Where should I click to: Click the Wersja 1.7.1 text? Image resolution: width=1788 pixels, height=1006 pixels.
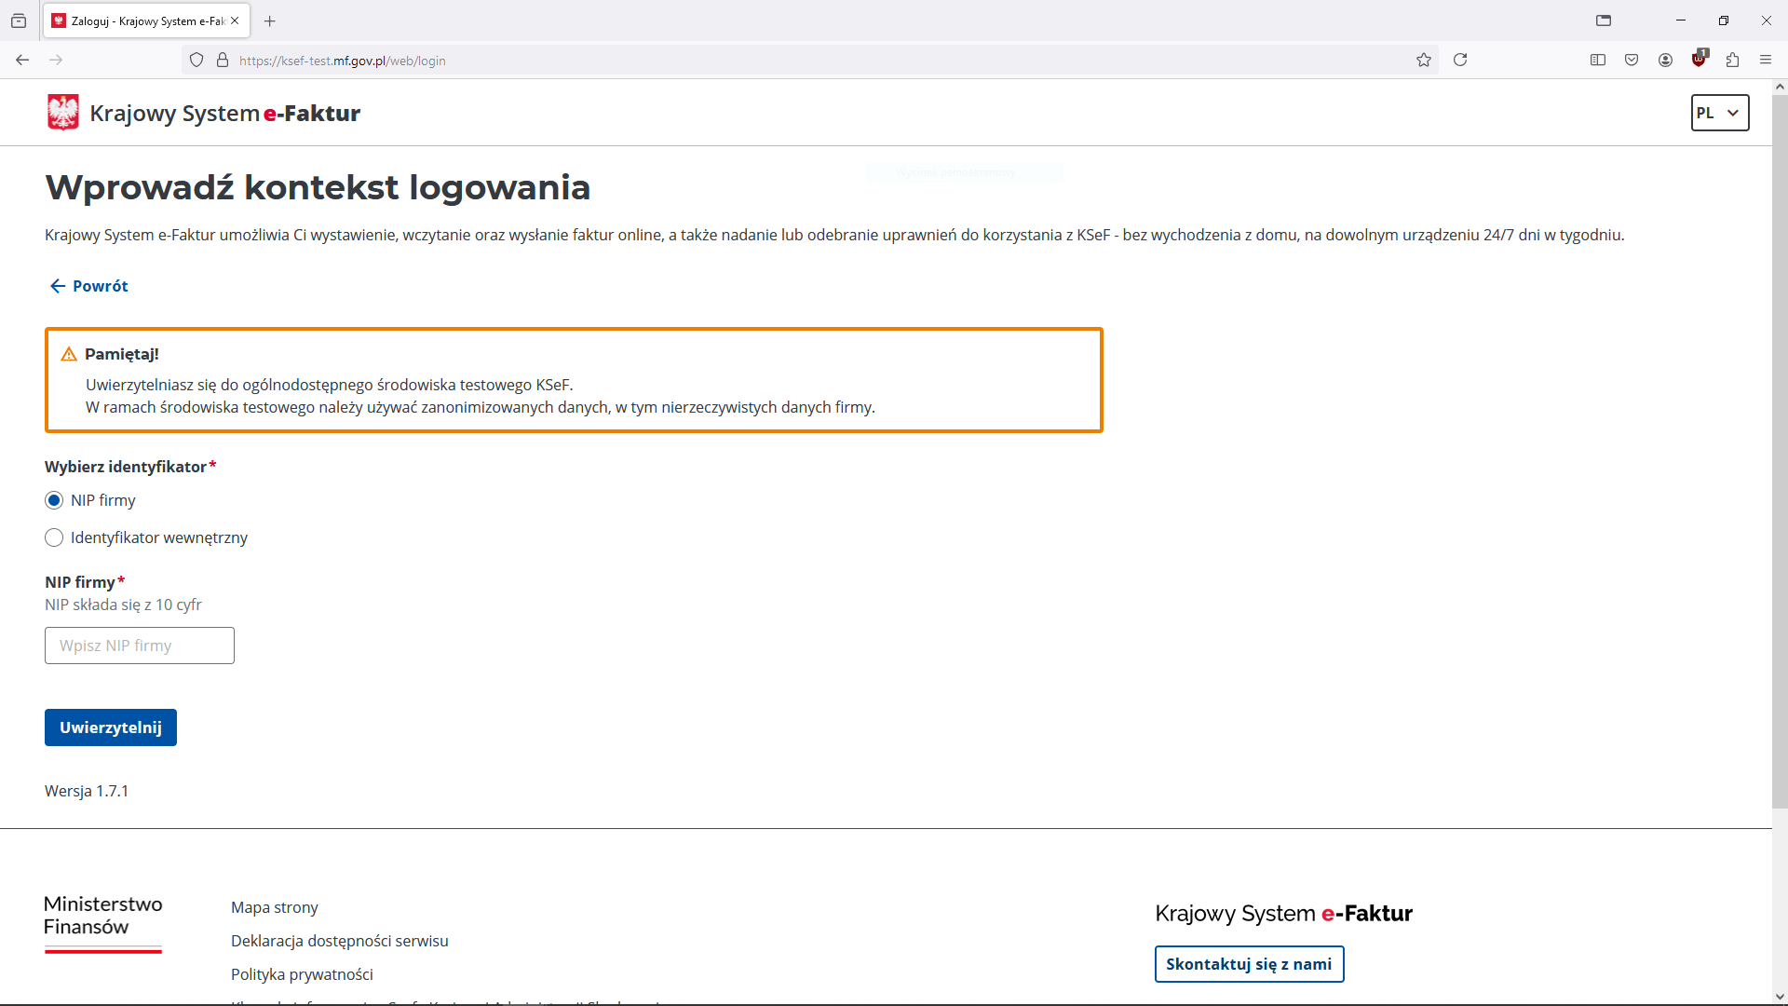click(87, 791)
